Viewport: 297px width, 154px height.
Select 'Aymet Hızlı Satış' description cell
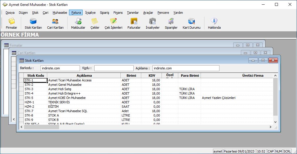click(x=84, y=89)
